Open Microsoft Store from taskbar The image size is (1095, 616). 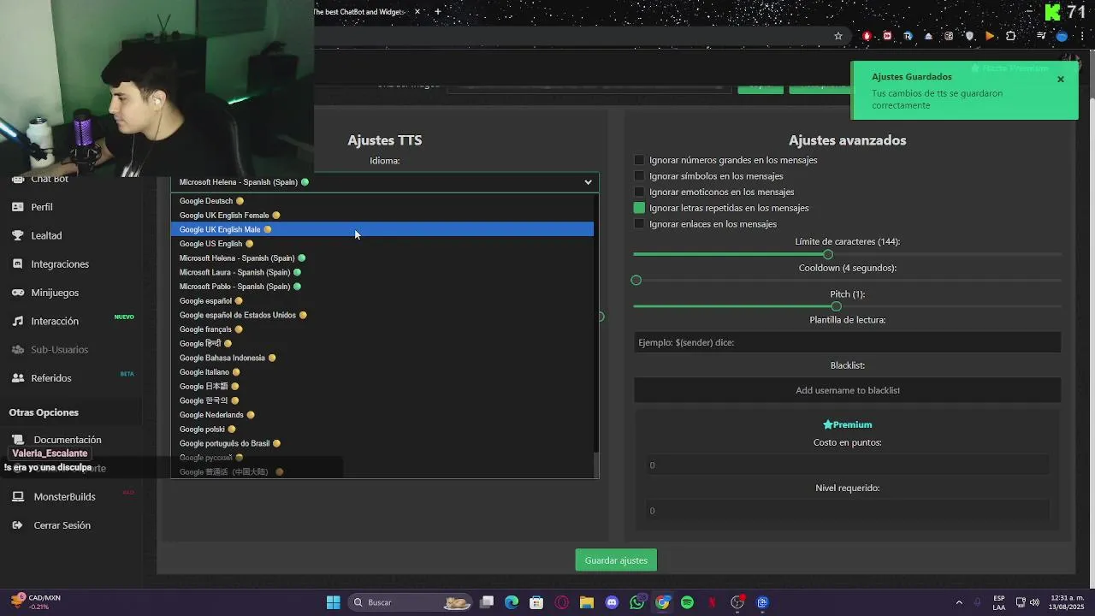536,602
